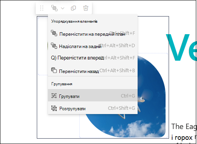197x144 pixels.
Task: Click the duplicate element icon
Action: coord(73,8)
